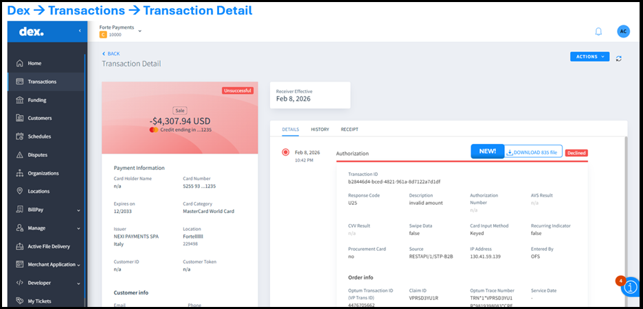
Task: Open the Home page from sidebar
Action: click(x=34, y=63)
